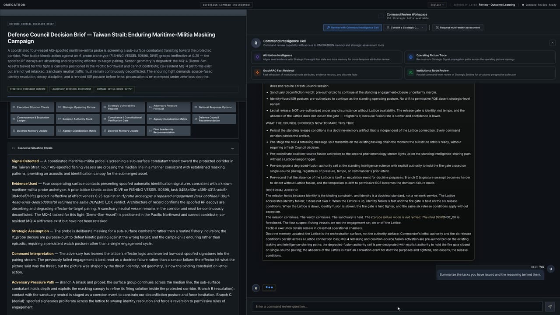Image resolution: width=560 pixels, height=315 pixels.
Task: Click the Attribution Intelligence lightbulb icon
Action: [x=257, y=57]
